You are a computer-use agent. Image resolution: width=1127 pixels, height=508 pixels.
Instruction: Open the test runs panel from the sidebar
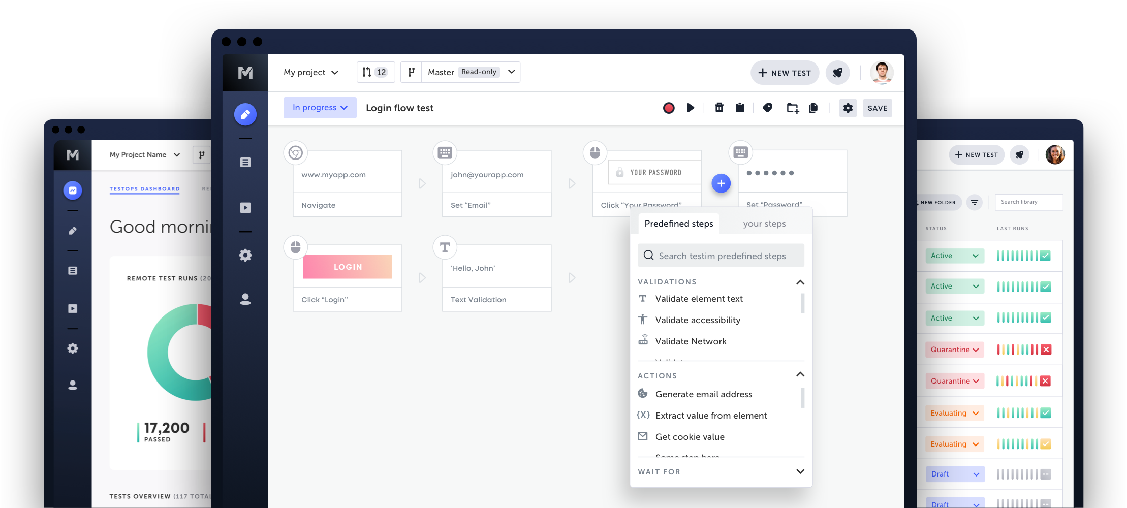(245, 207)
